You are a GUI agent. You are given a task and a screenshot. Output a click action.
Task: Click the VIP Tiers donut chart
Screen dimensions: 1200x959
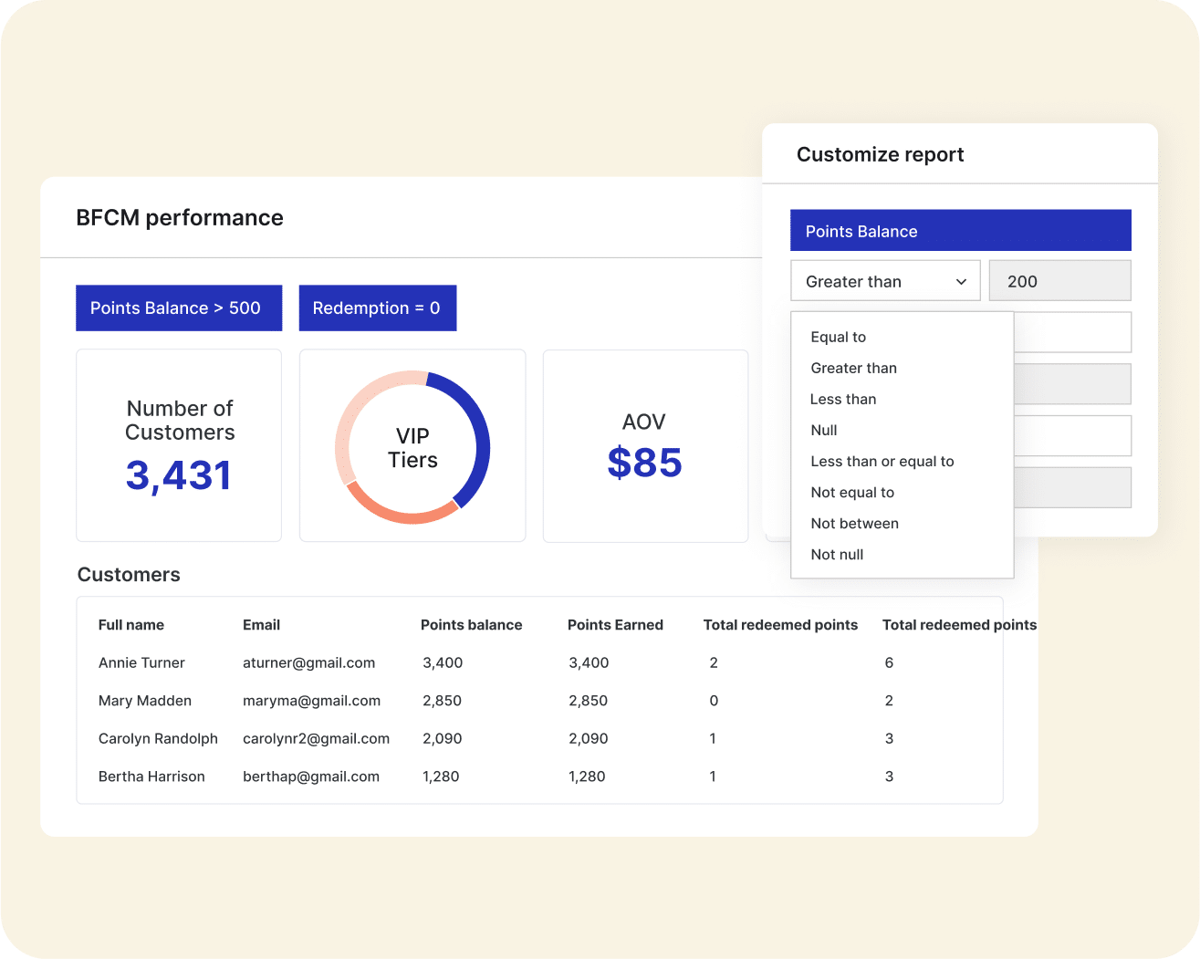tap(412, 447)
